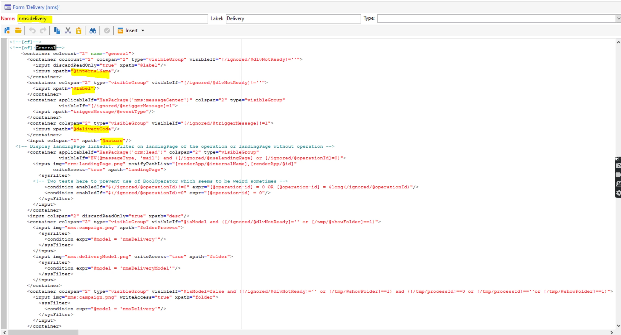Image resolution: width=621 pixels, height=335 pixels.
Task: Click the copy icon in toolbar
Action: coord(57,30)
